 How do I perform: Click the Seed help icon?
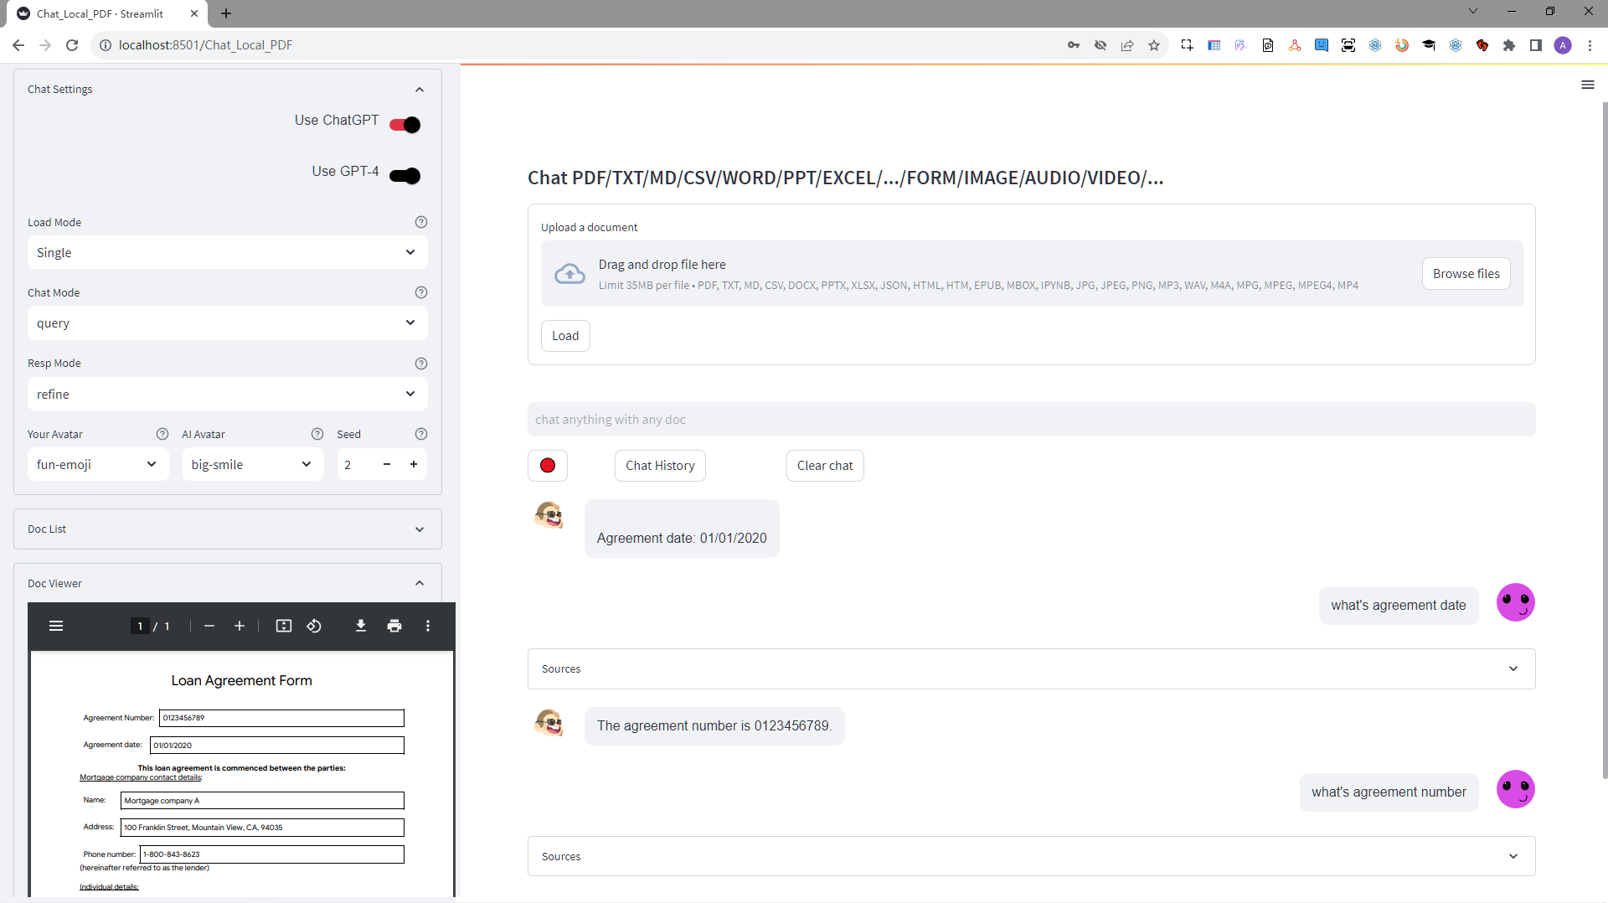click(x=420, y=434)
